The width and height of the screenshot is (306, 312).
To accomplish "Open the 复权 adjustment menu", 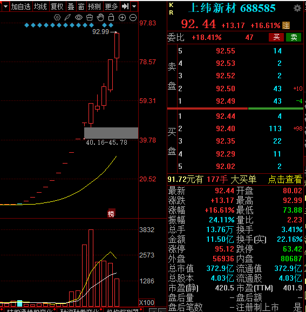I will (57, 6).
